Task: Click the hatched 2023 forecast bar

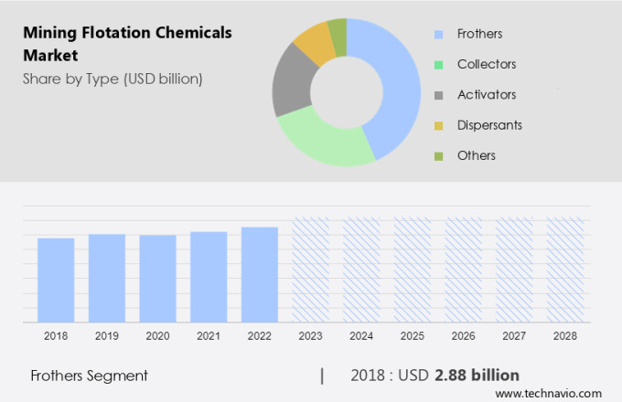Action: pos(310,270)
